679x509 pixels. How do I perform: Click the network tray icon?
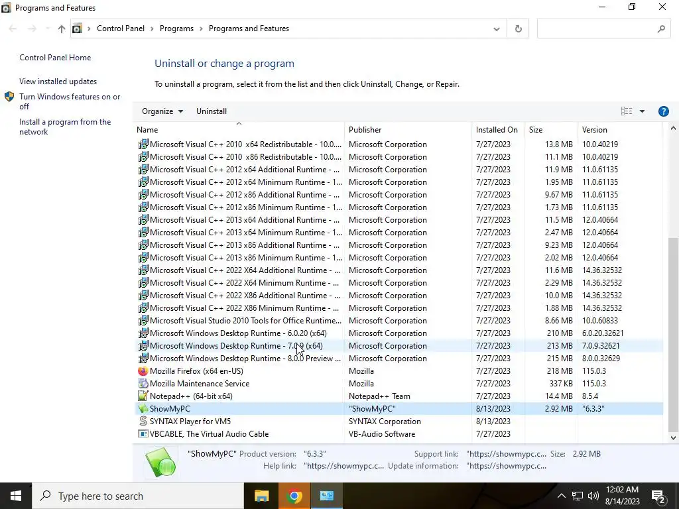pos(578,496)
